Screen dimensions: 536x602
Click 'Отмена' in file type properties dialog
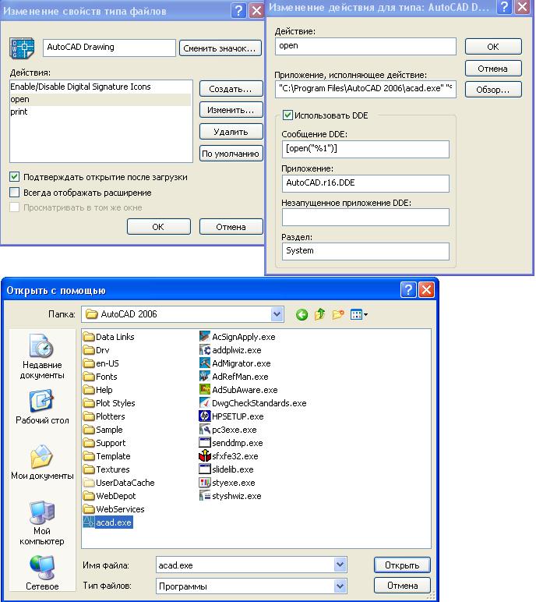231,226
